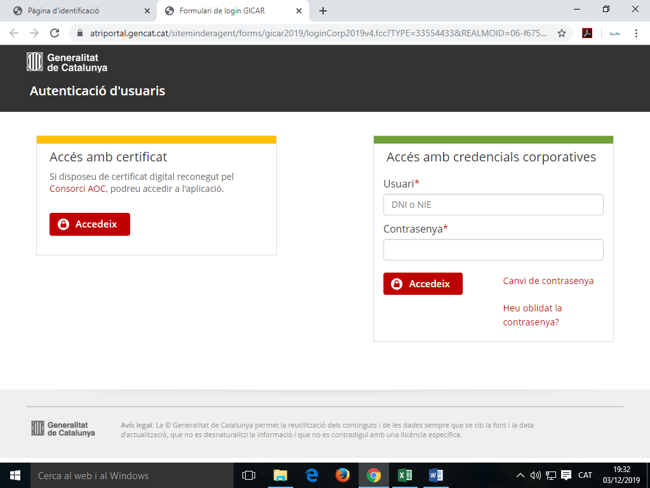Switch to Pàgina d'identificació tab

coord(76,11)
